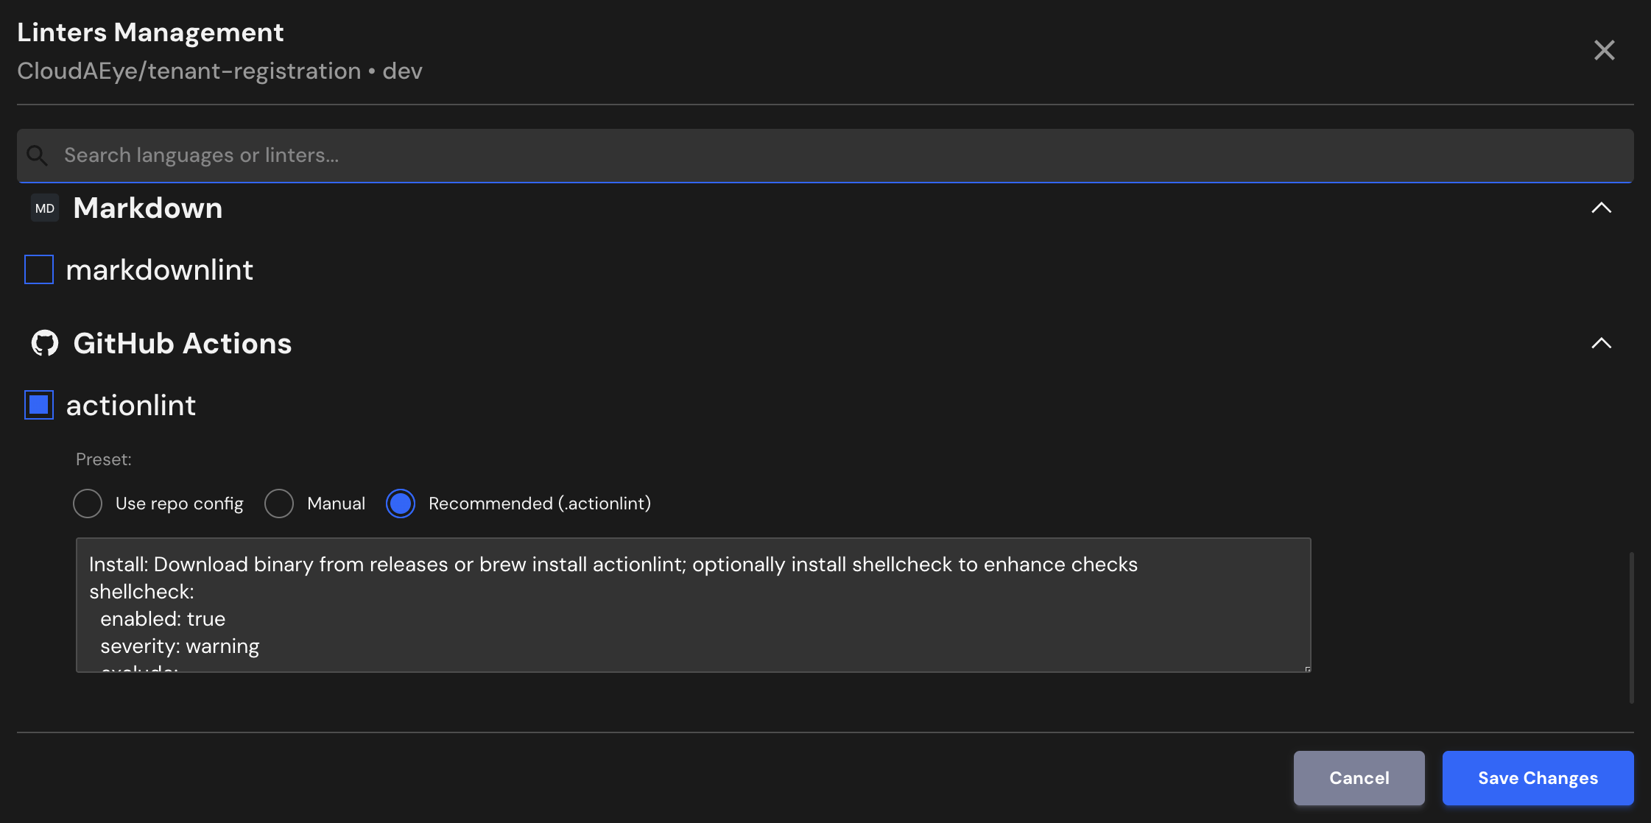This screenshot has width=1651, height=823.
Task: Click the GitHub octocat icon
Action: point(45,343)
